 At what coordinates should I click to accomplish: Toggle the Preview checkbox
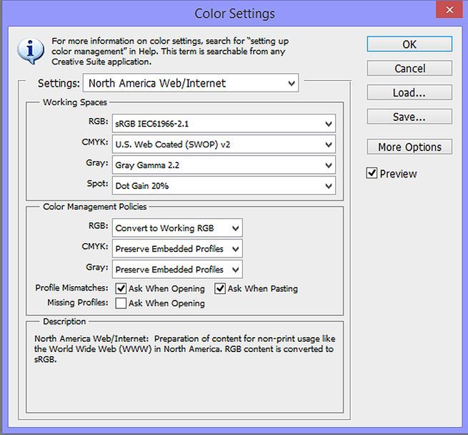372,173
